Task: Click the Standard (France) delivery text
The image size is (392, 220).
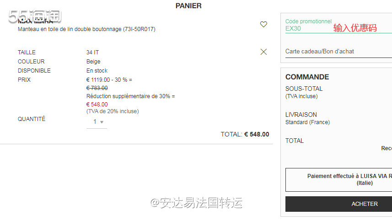Action: coord(307,122)
